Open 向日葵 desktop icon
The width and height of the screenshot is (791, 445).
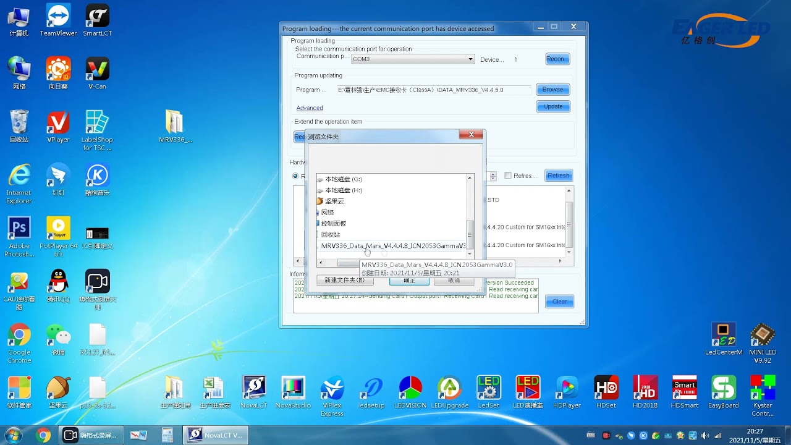pyautogui.click(x=58, y=74)
